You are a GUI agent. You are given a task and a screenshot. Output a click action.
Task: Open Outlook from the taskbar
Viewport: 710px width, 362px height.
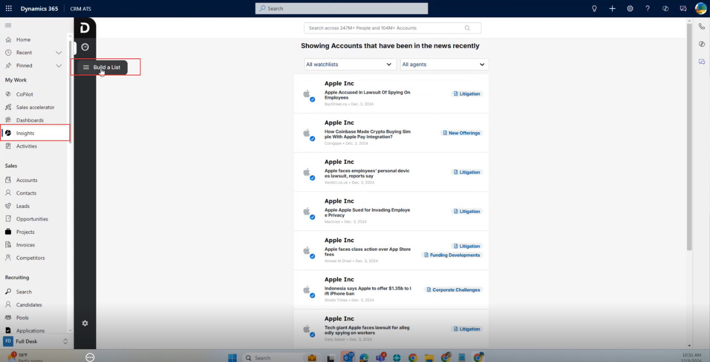[348, 357]
